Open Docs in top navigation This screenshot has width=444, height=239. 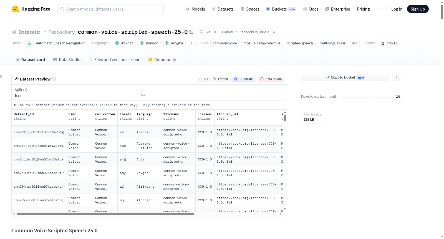click(x=311, y=9)
